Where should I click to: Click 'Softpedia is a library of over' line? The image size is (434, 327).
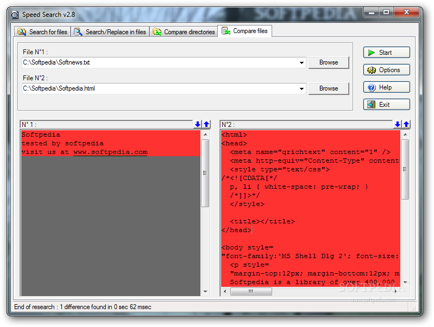tap(312, 282)
